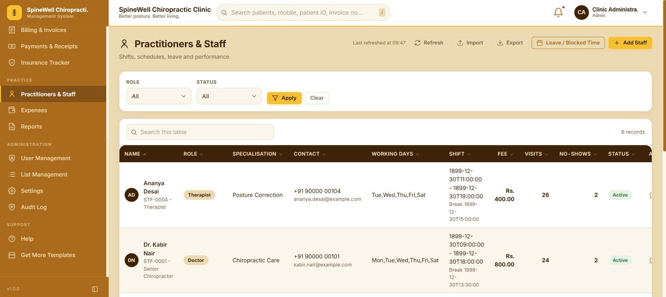Open the notifications bell
This screenshot has width=666, height=297.
pyautogui.click(x=558, y=12)
